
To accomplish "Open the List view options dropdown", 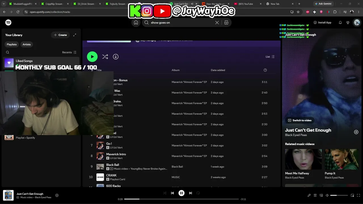I will tap(270, 57).
